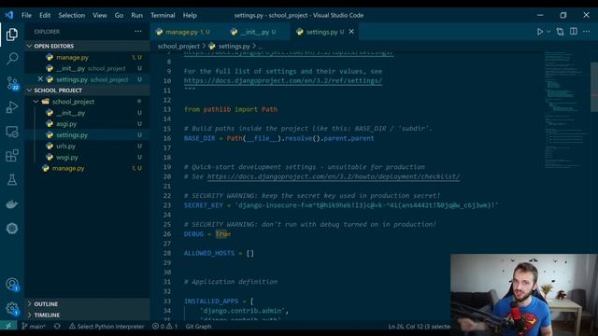Viewport: 598px width, 336px height.
Task: Select __init__.py in Open Editors
Action: (87, 68)
